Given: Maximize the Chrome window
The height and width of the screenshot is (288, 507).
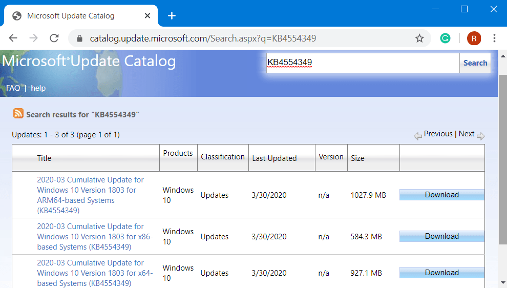Looking at the screenshot, I should click(x=464, y=9).
